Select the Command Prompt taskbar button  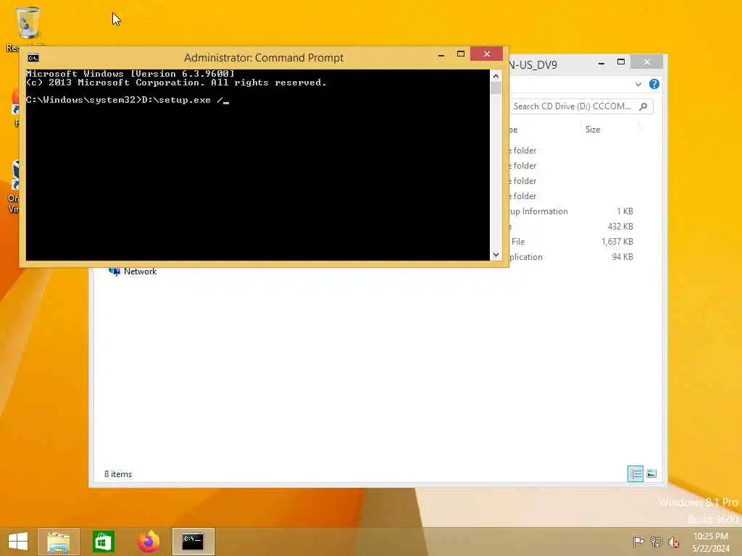pyautogui.click(x=193, y=542)
